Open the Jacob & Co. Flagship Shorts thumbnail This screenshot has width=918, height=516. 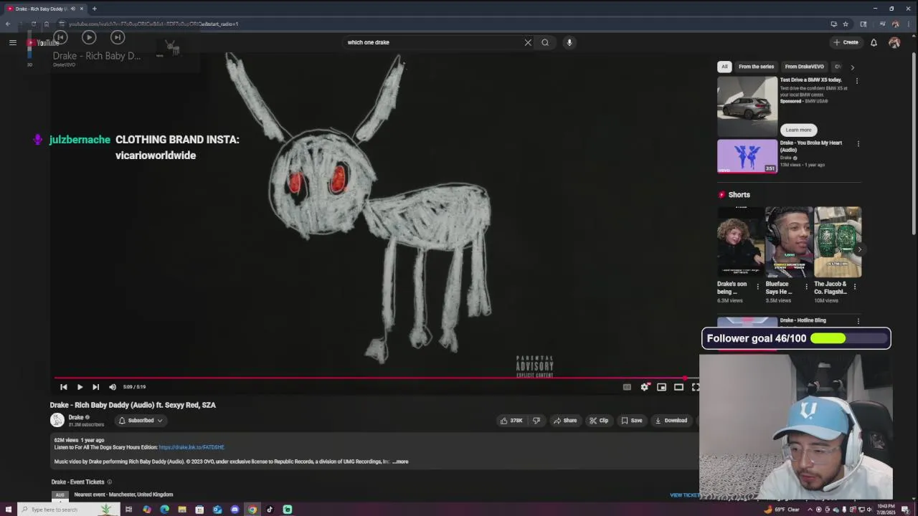pyautogui.click(x=838, y=242)
